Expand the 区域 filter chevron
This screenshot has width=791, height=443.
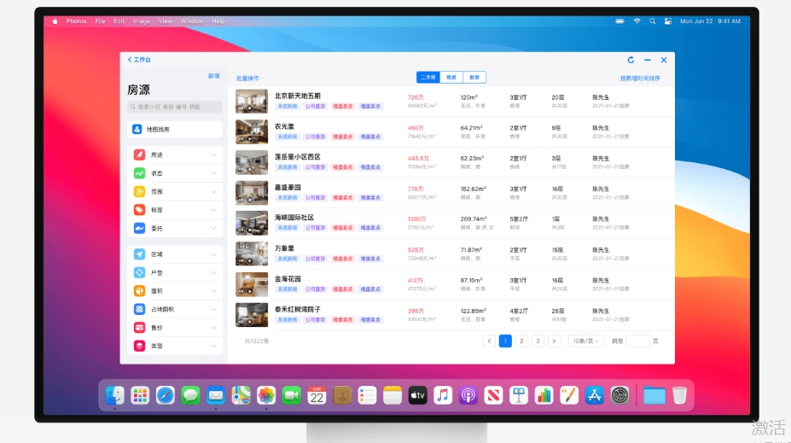tap(213, 254)
